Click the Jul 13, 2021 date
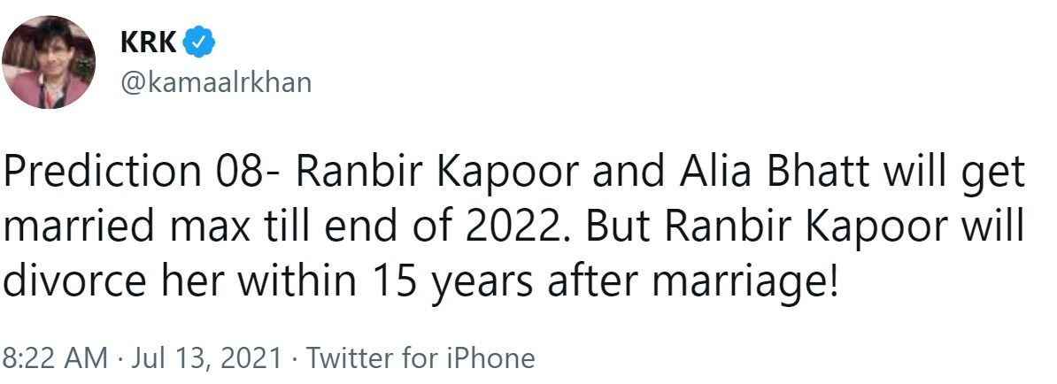This screenshot has height=384, width=1057. pos(206,357)
